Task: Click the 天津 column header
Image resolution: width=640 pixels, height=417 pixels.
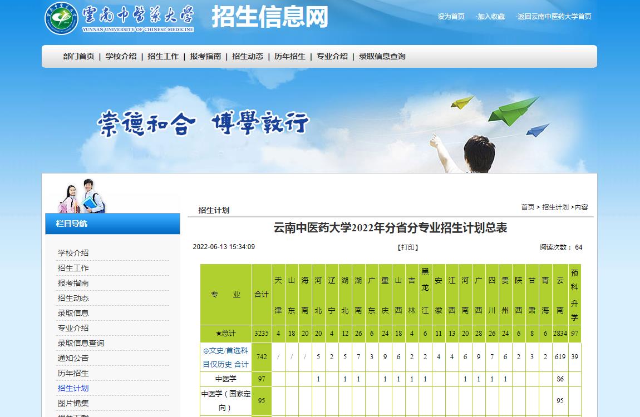Action: (x=278, y=294)
